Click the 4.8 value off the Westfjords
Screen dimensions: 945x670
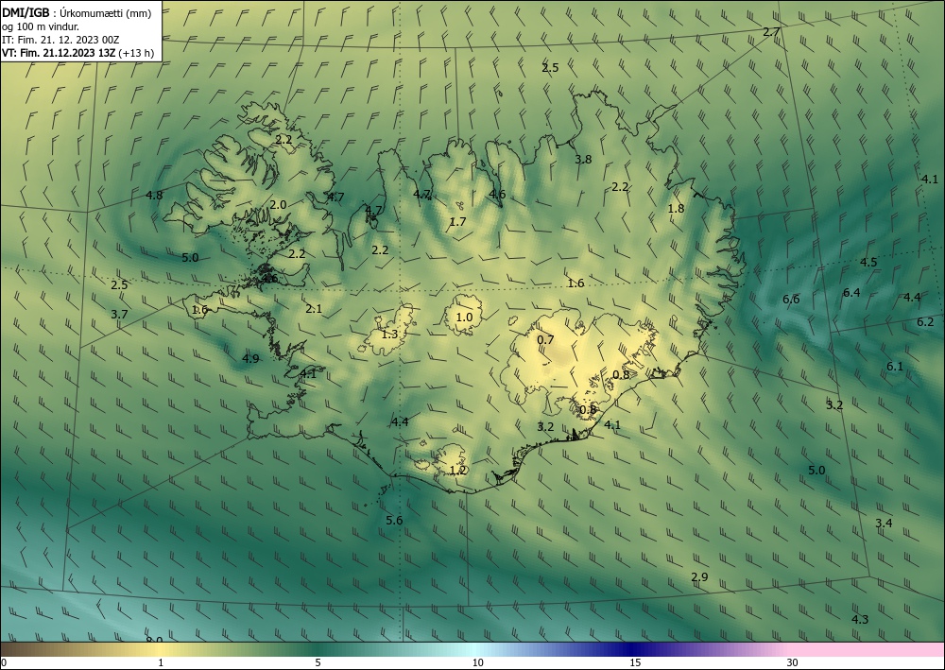154,196
